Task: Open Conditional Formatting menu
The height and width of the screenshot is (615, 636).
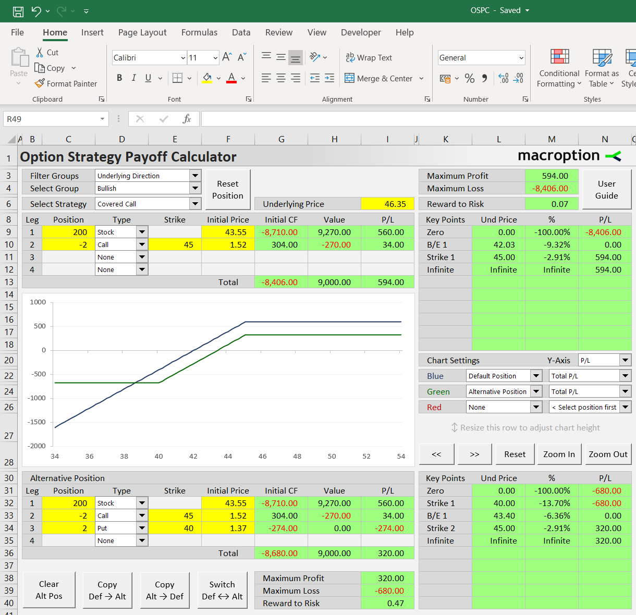Action: tap(559, 68)
